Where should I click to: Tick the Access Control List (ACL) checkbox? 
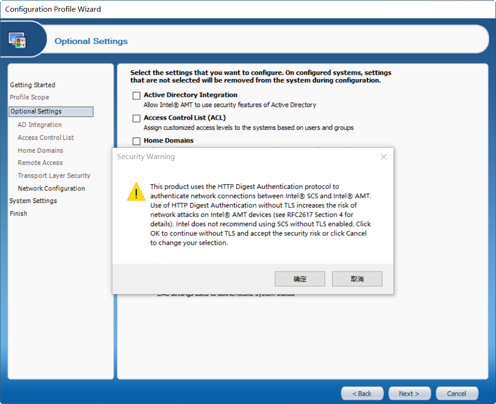[136, 118]
